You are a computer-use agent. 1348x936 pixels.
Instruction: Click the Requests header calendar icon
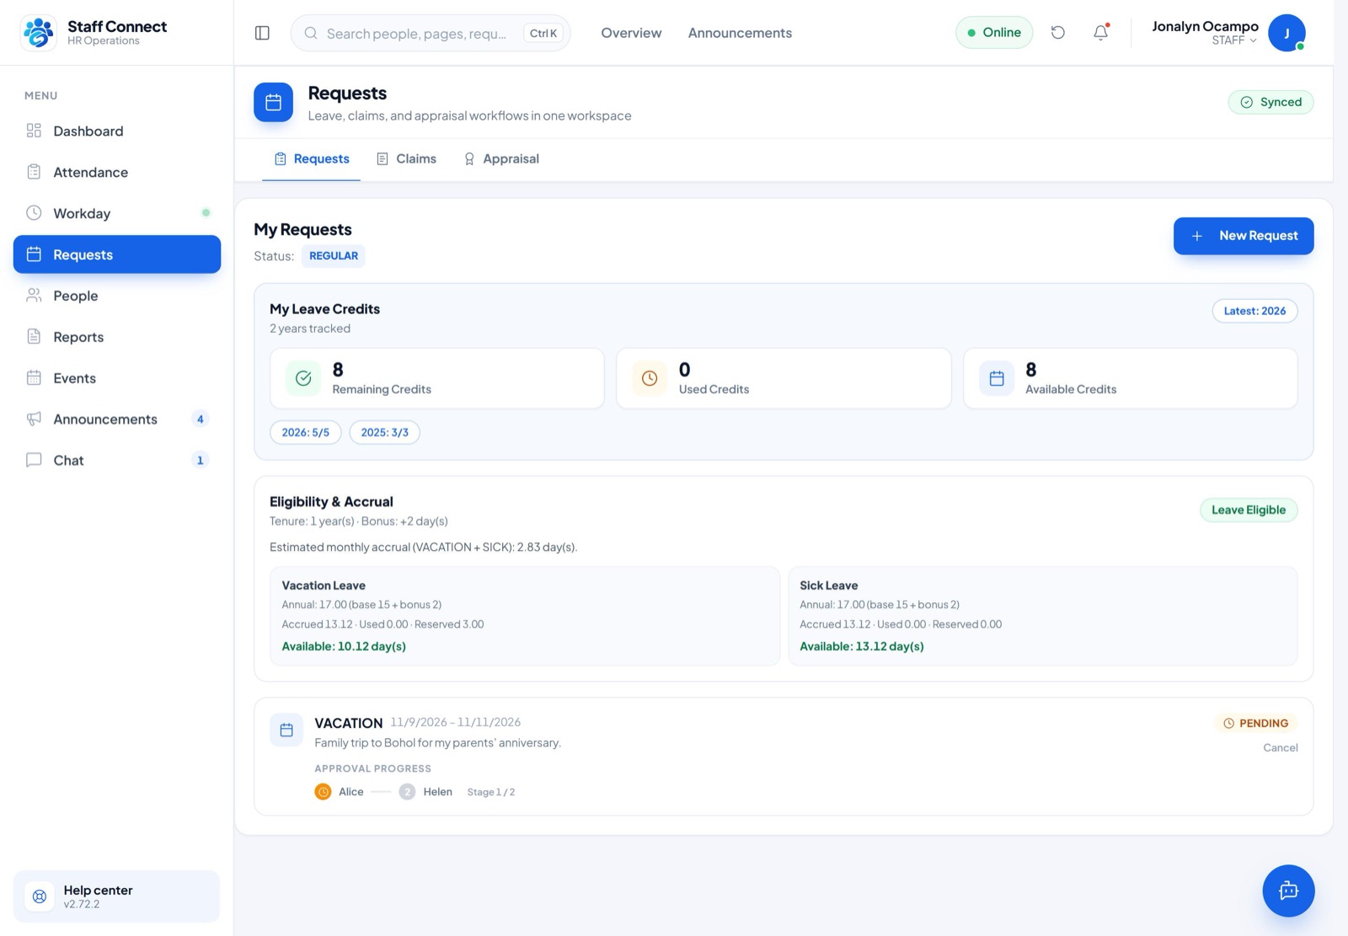(x=273, y=102)
